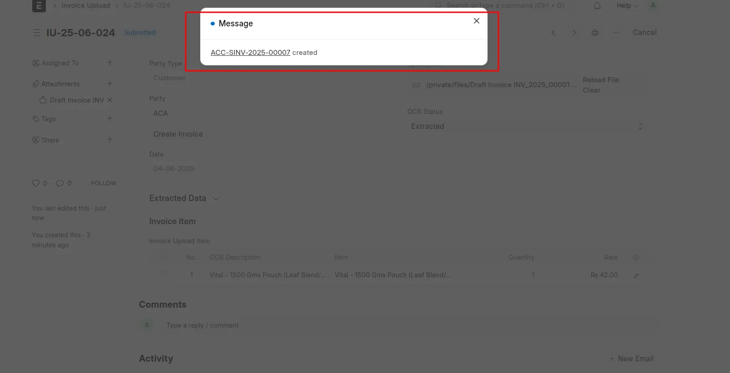Share the document with Share plus
730x373 pixels.
tap(109, 139)
